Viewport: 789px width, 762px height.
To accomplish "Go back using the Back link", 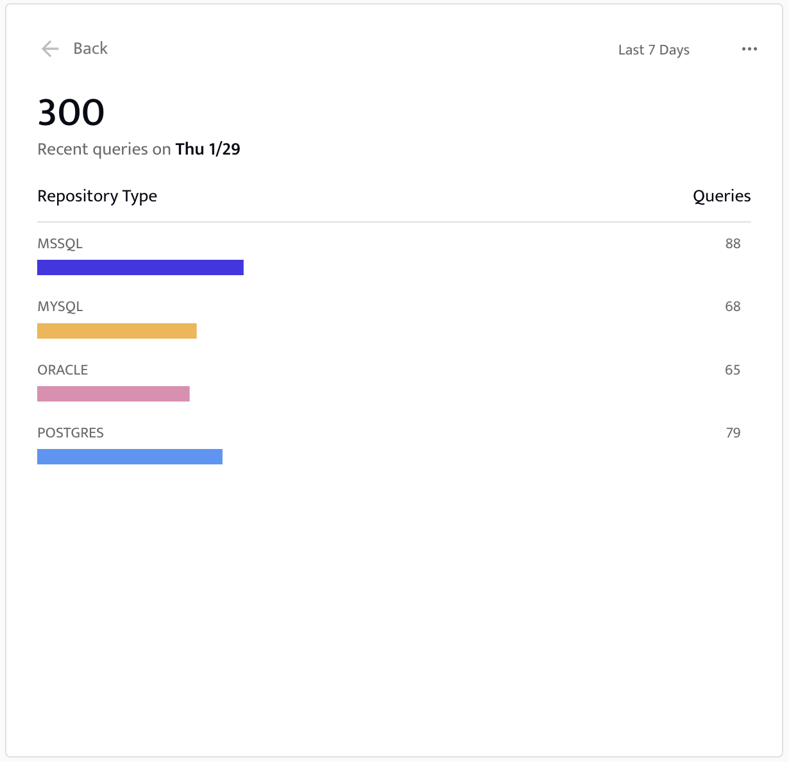I will 90,49.
